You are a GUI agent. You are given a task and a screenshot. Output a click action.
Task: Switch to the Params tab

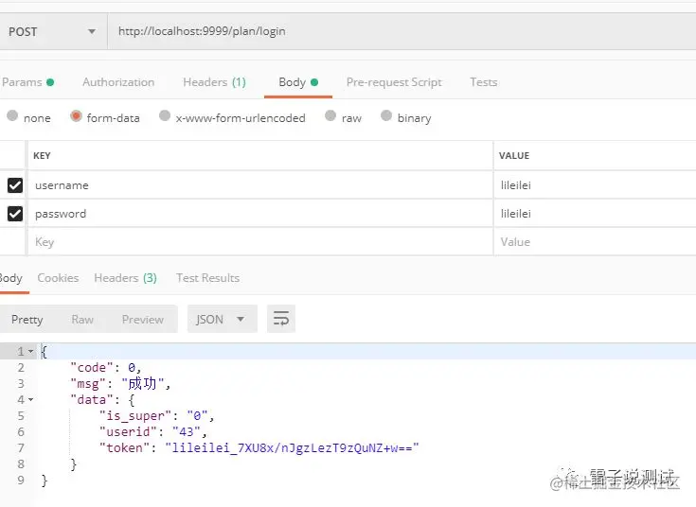point(27,82)
